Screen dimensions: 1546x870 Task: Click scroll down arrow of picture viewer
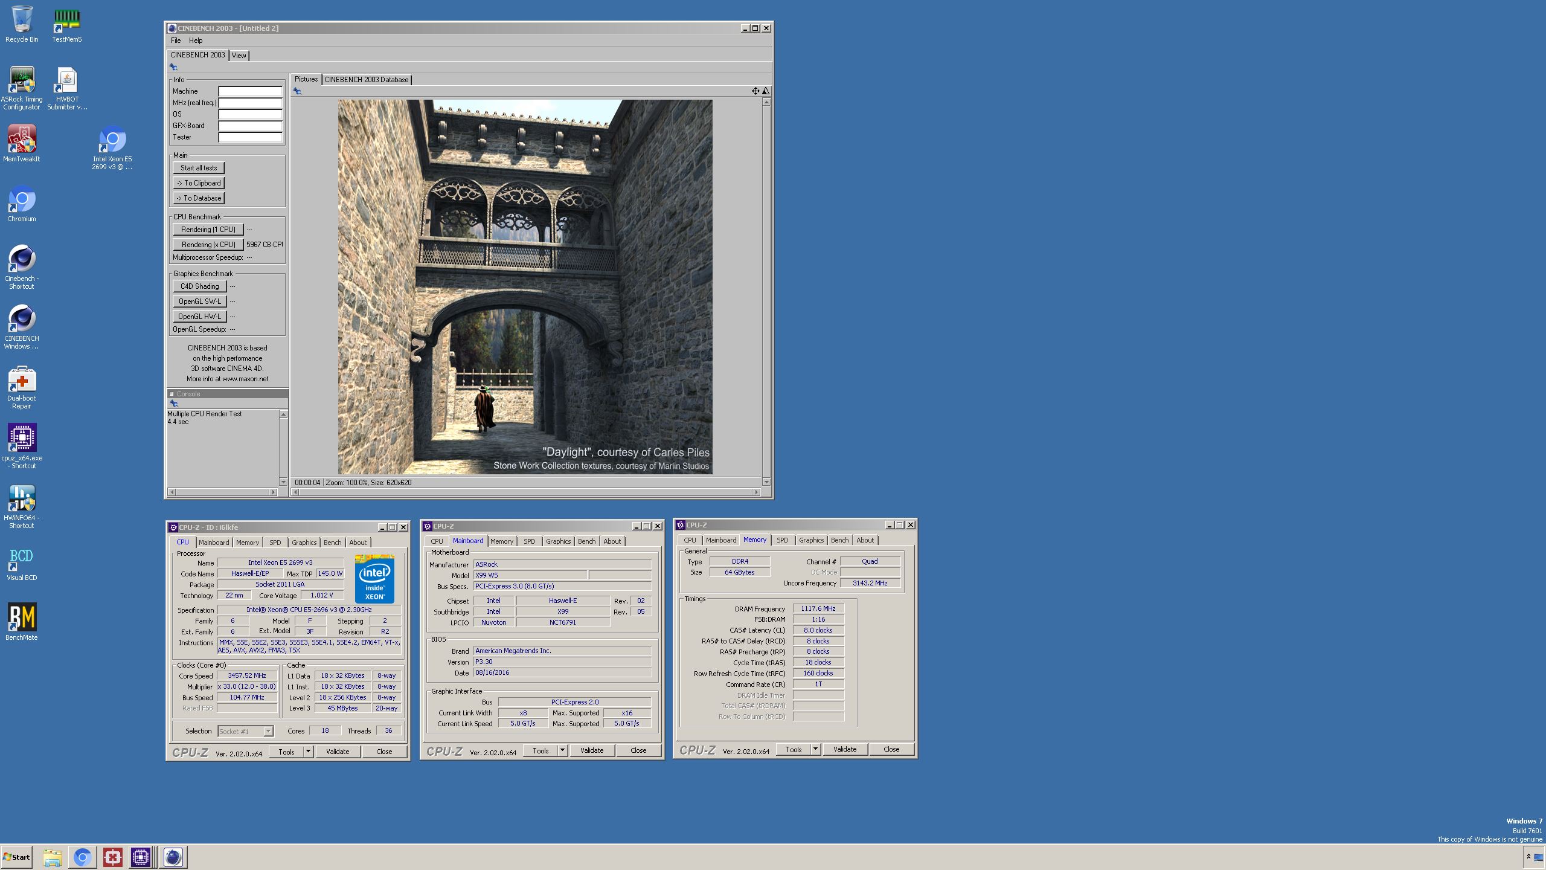coord(766,482)
